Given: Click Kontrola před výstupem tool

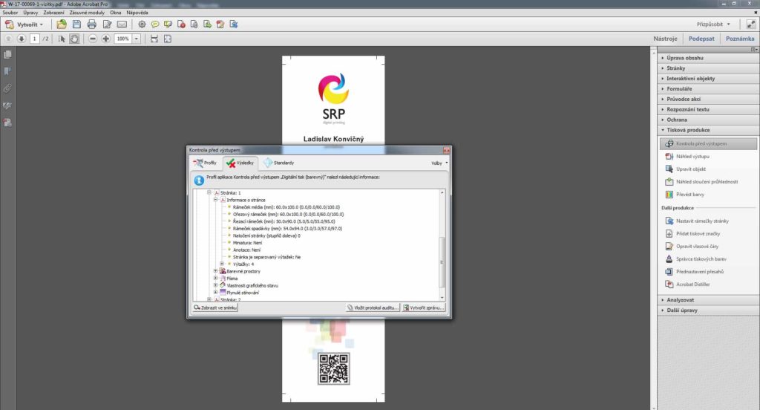Looking at the screenshot, I should tap(708, 143).
